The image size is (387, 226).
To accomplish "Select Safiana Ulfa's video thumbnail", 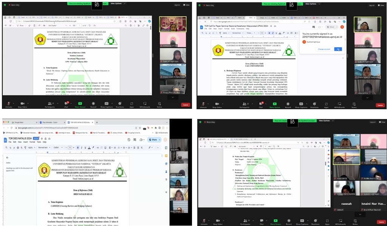I will tap(173, 24).
